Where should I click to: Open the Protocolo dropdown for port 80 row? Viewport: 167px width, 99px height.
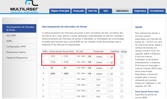point(101,68)
